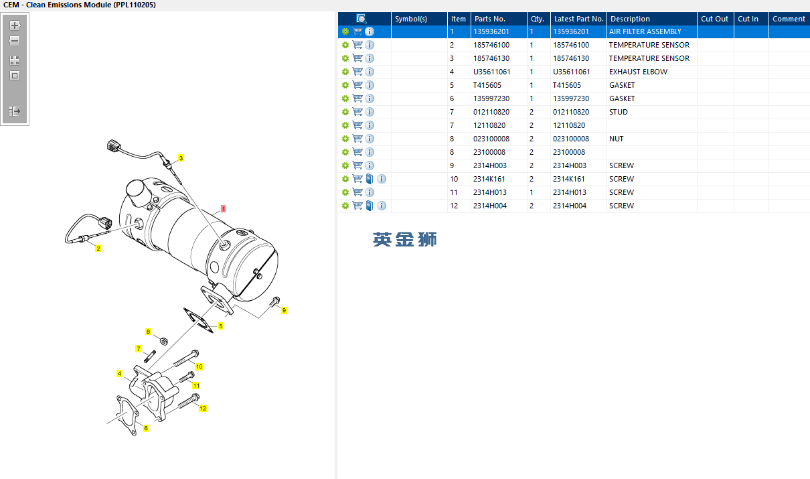Add AIR FILTER ASSEMBLY to cart

[357, 31]
